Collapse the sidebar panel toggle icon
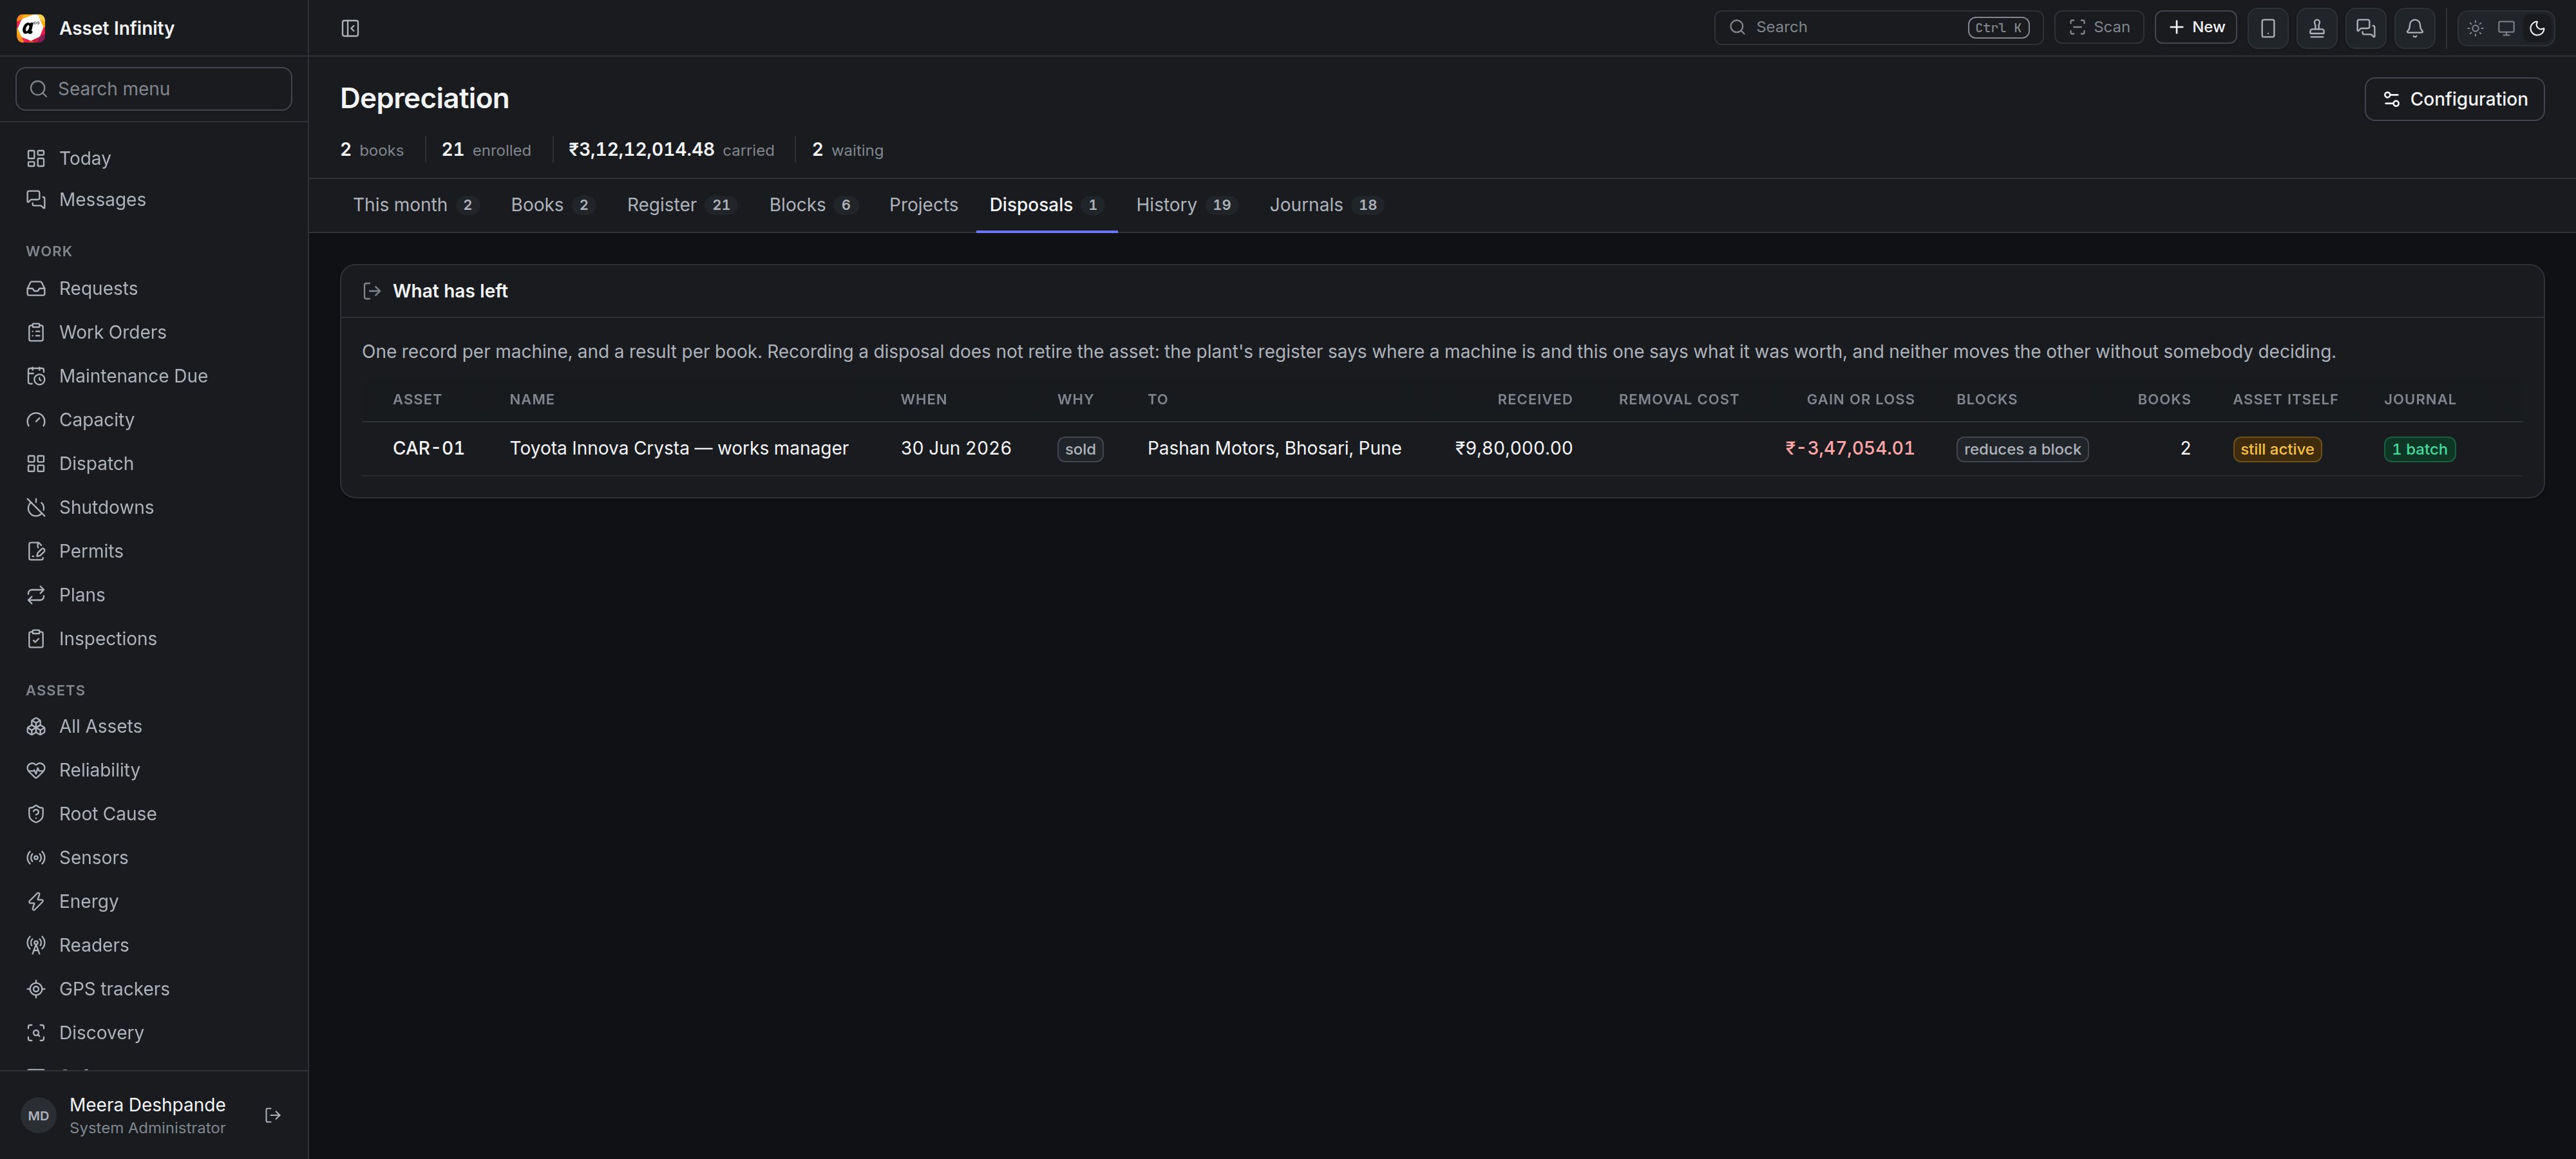 [x=350, y=28]
